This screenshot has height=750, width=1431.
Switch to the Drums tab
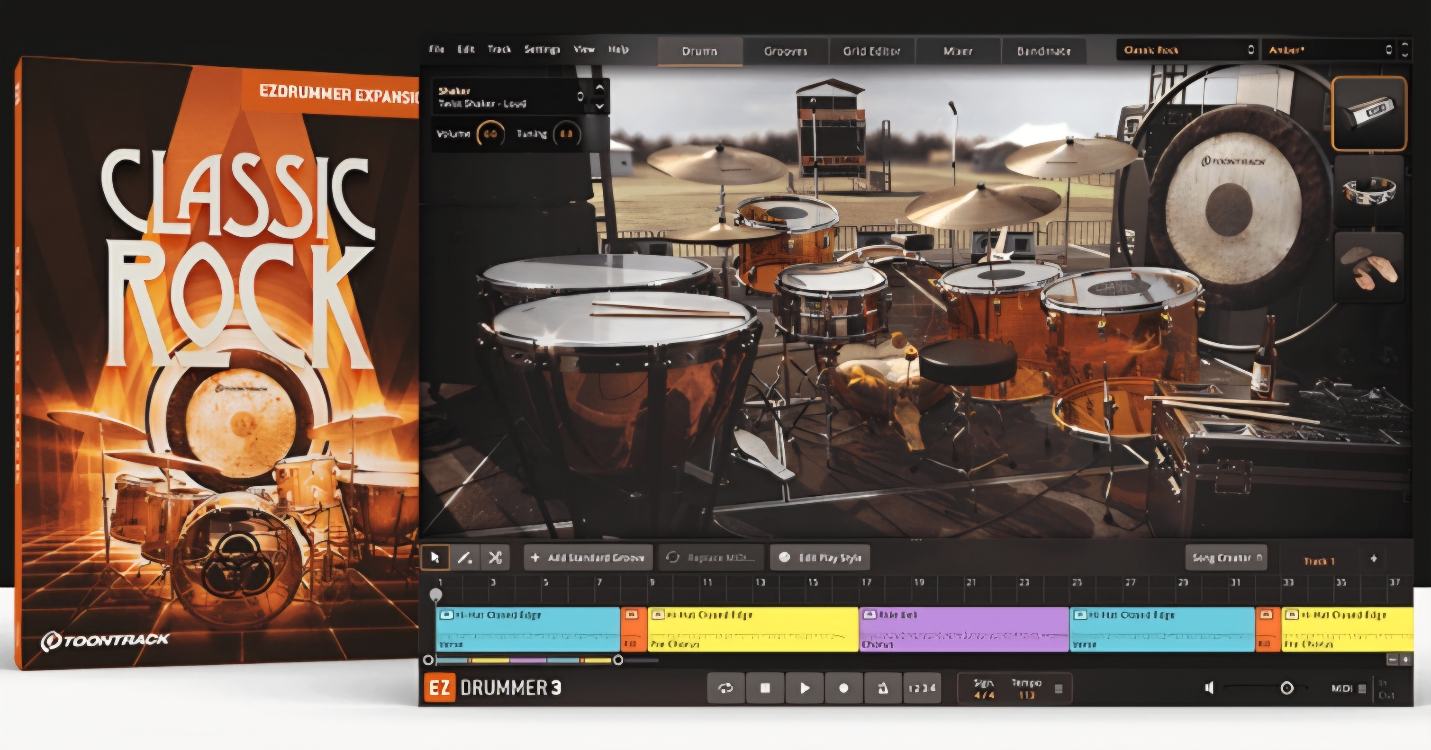click(x=700, y=51)
